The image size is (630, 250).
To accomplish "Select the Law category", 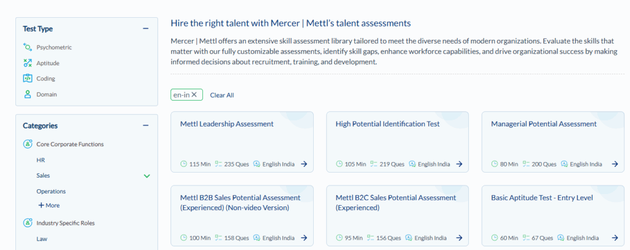I will click(42, 239).
